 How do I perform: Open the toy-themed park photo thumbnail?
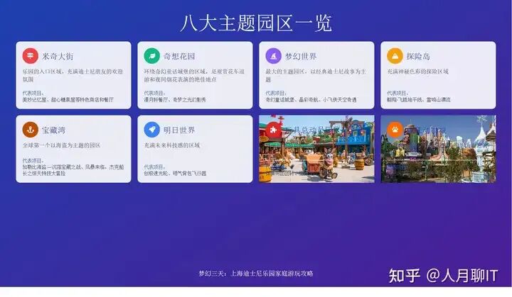[x=316, y=149]
